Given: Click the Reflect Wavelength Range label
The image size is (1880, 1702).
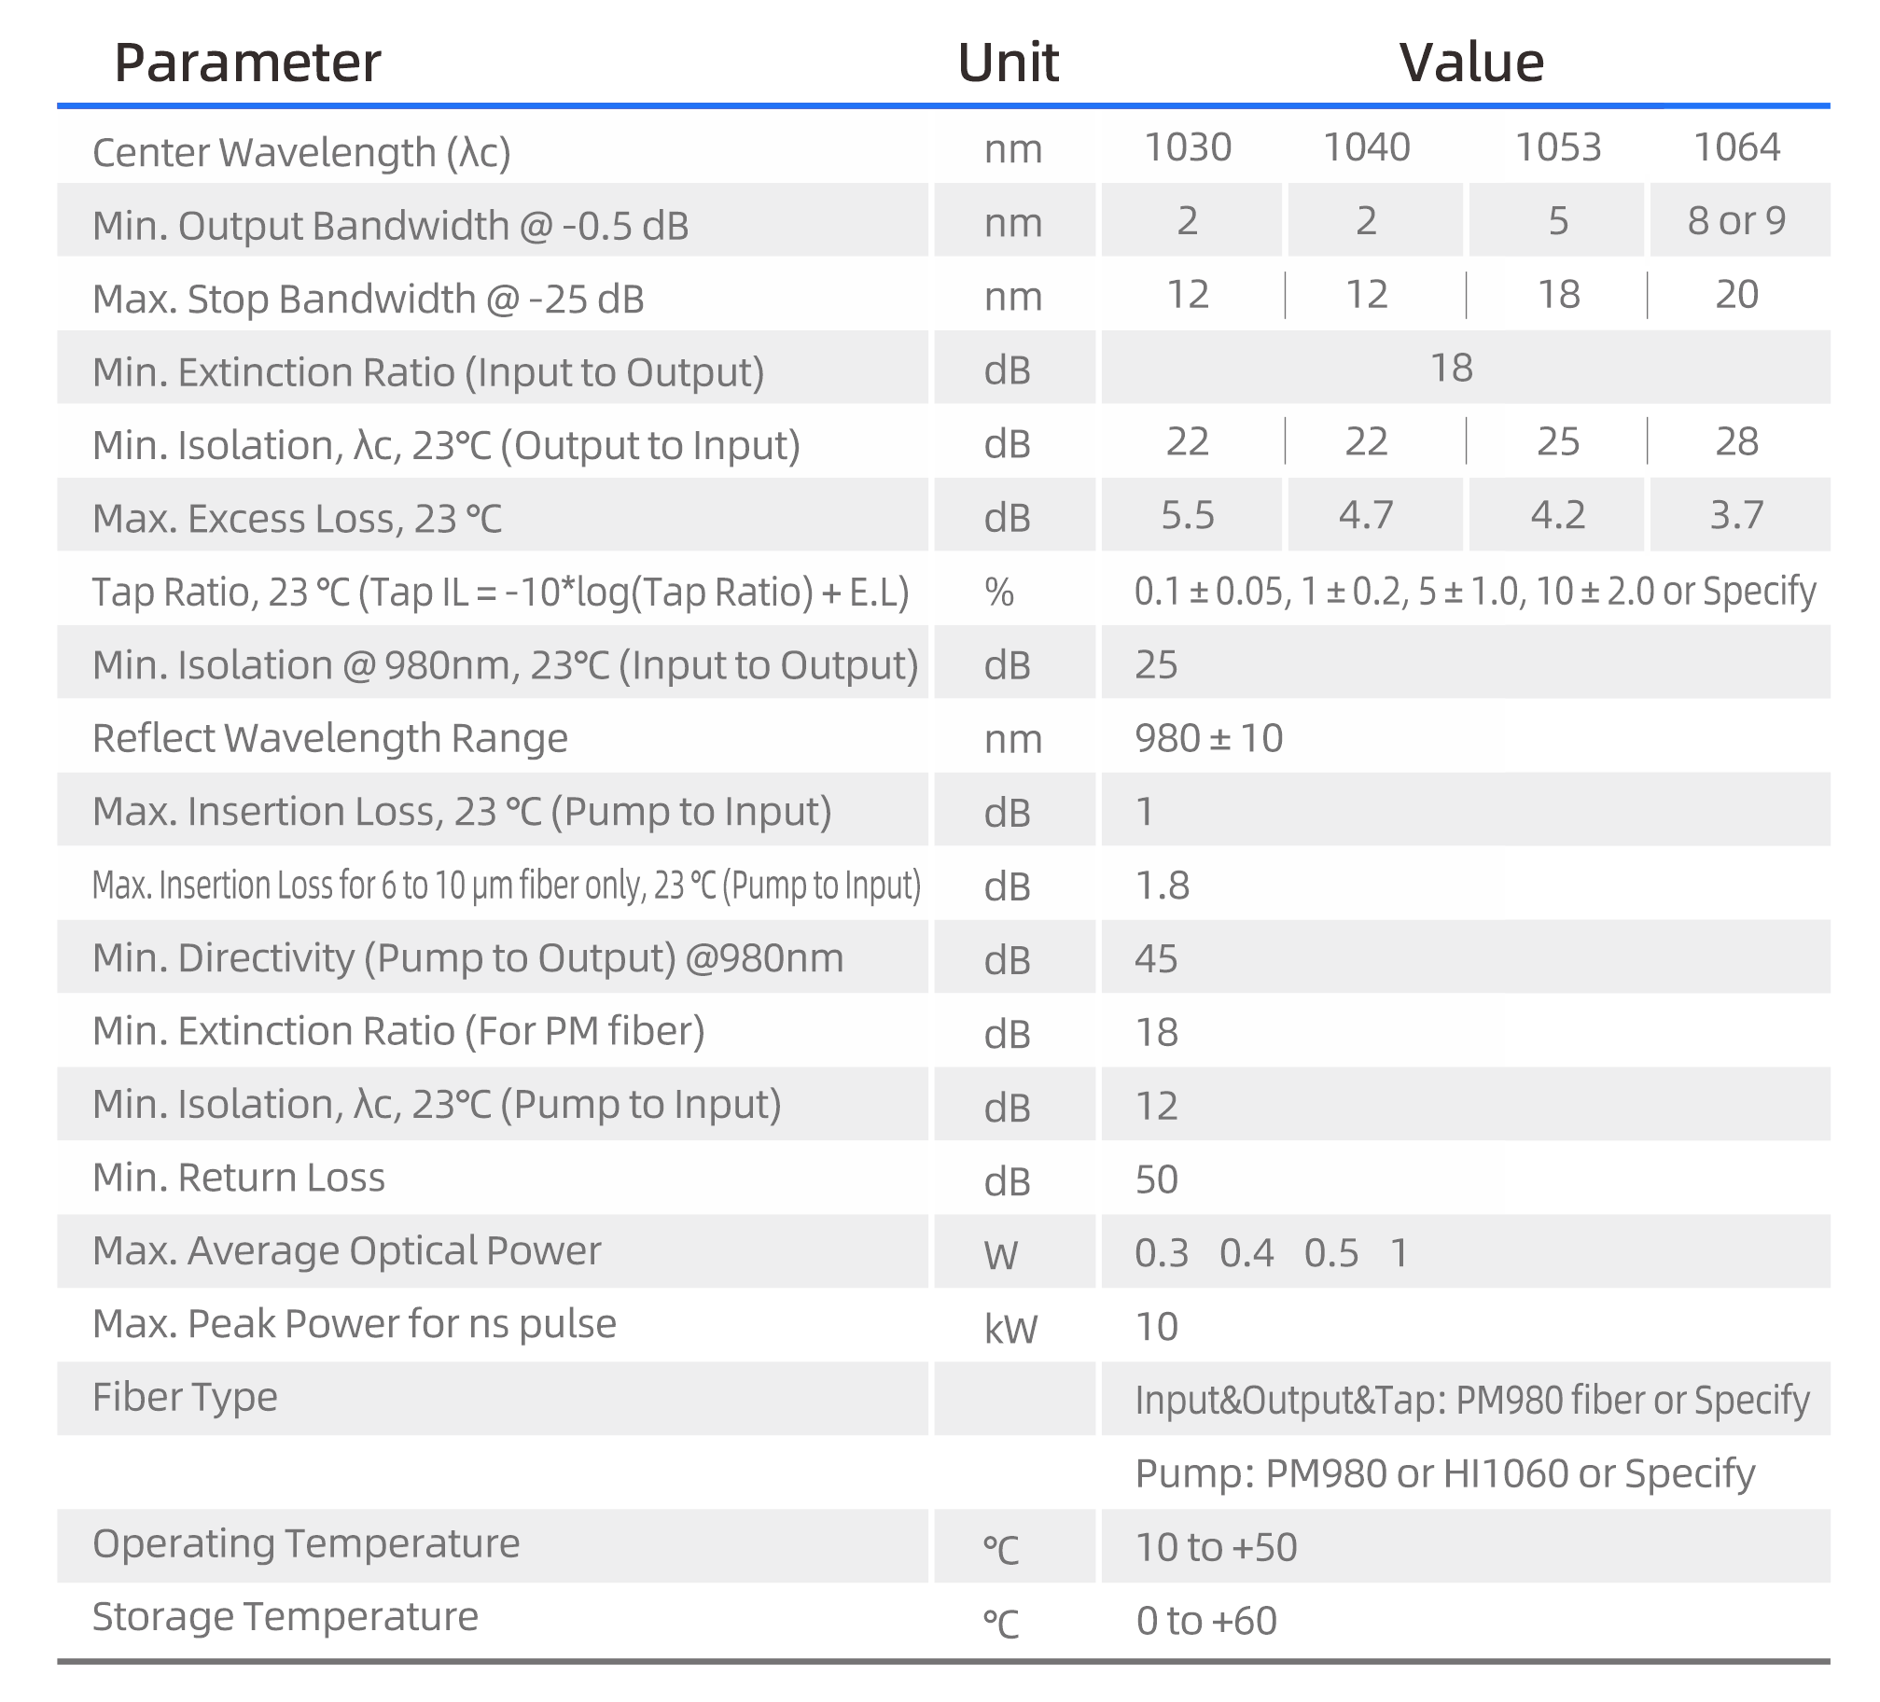Looking at the screenshot, I should point(329,738).
